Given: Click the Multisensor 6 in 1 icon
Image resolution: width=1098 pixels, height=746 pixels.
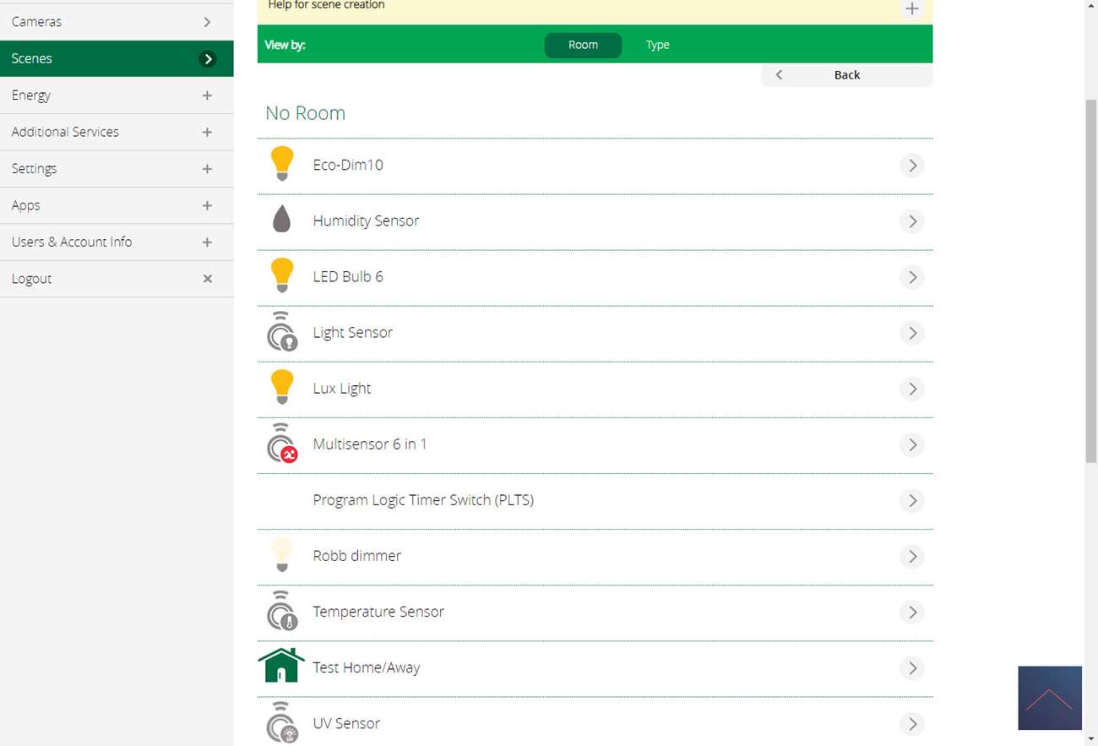Looking at the screenshot, I should click(x=281, y=444).
